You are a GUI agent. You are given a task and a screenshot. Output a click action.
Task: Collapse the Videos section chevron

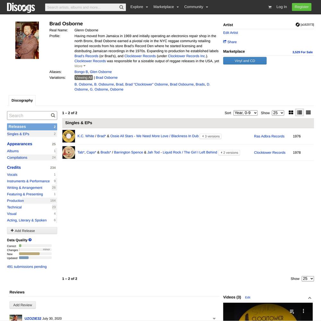pos(310,298)
